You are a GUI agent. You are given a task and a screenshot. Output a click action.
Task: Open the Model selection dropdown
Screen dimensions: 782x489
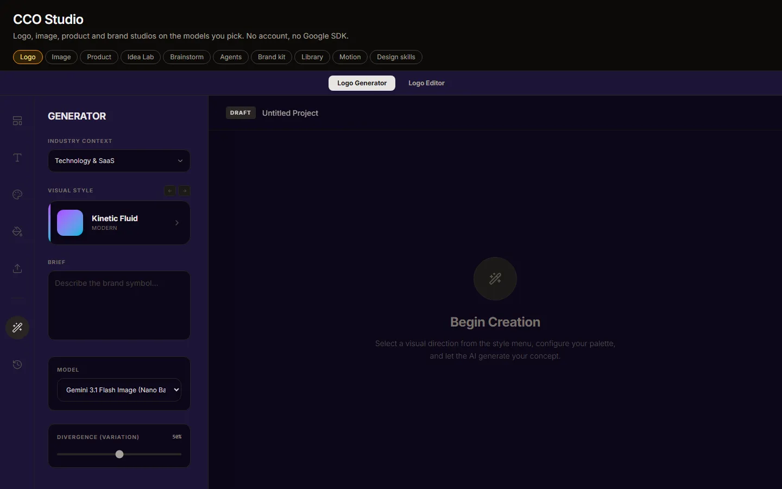click(x=119, y=390)
